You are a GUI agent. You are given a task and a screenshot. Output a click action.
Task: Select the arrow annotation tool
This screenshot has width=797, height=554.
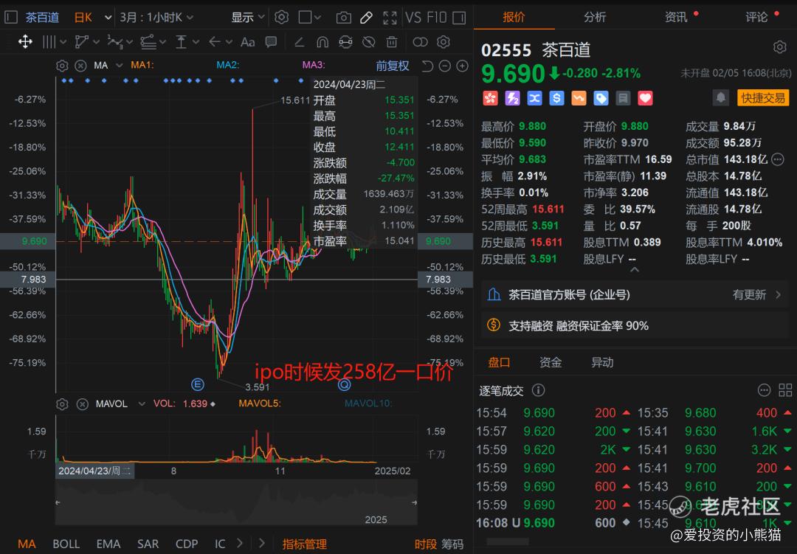tap(215, 41)
